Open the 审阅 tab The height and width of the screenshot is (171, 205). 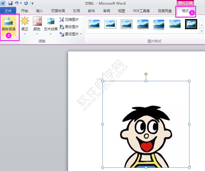(107, 11)
